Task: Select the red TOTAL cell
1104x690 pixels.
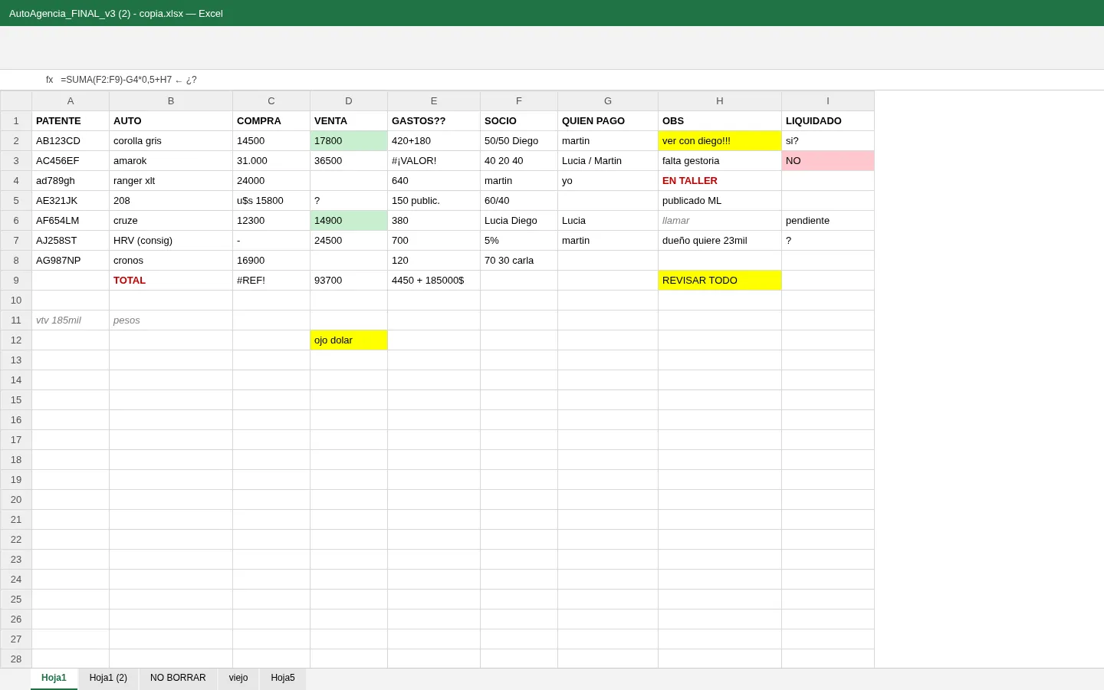Action: (171, 281)
